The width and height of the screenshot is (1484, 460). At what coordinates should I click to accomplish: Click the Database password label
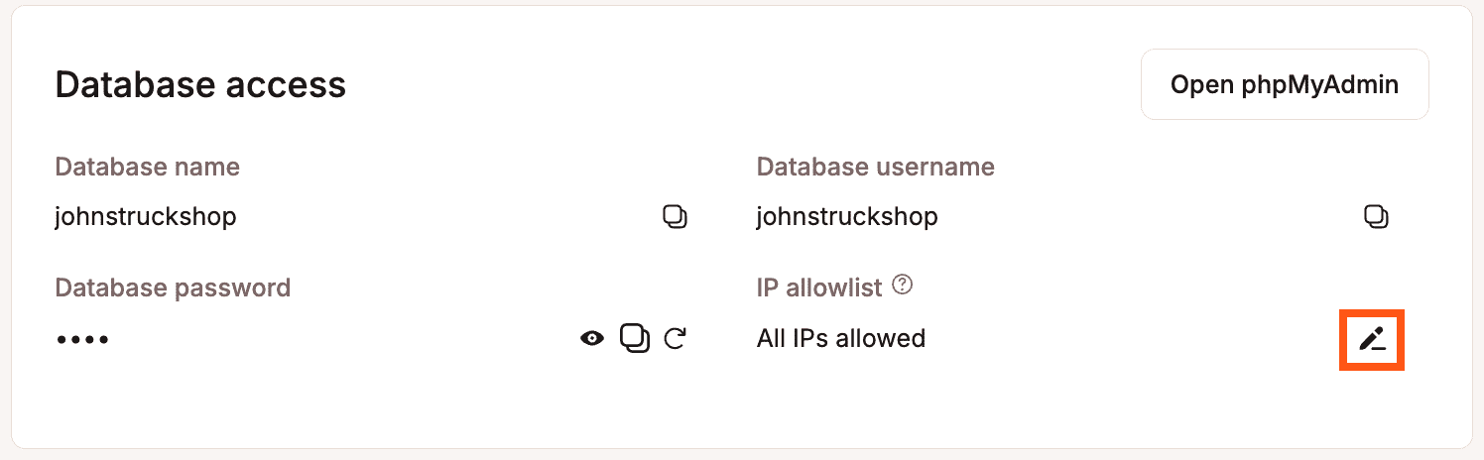coord(173,288)
